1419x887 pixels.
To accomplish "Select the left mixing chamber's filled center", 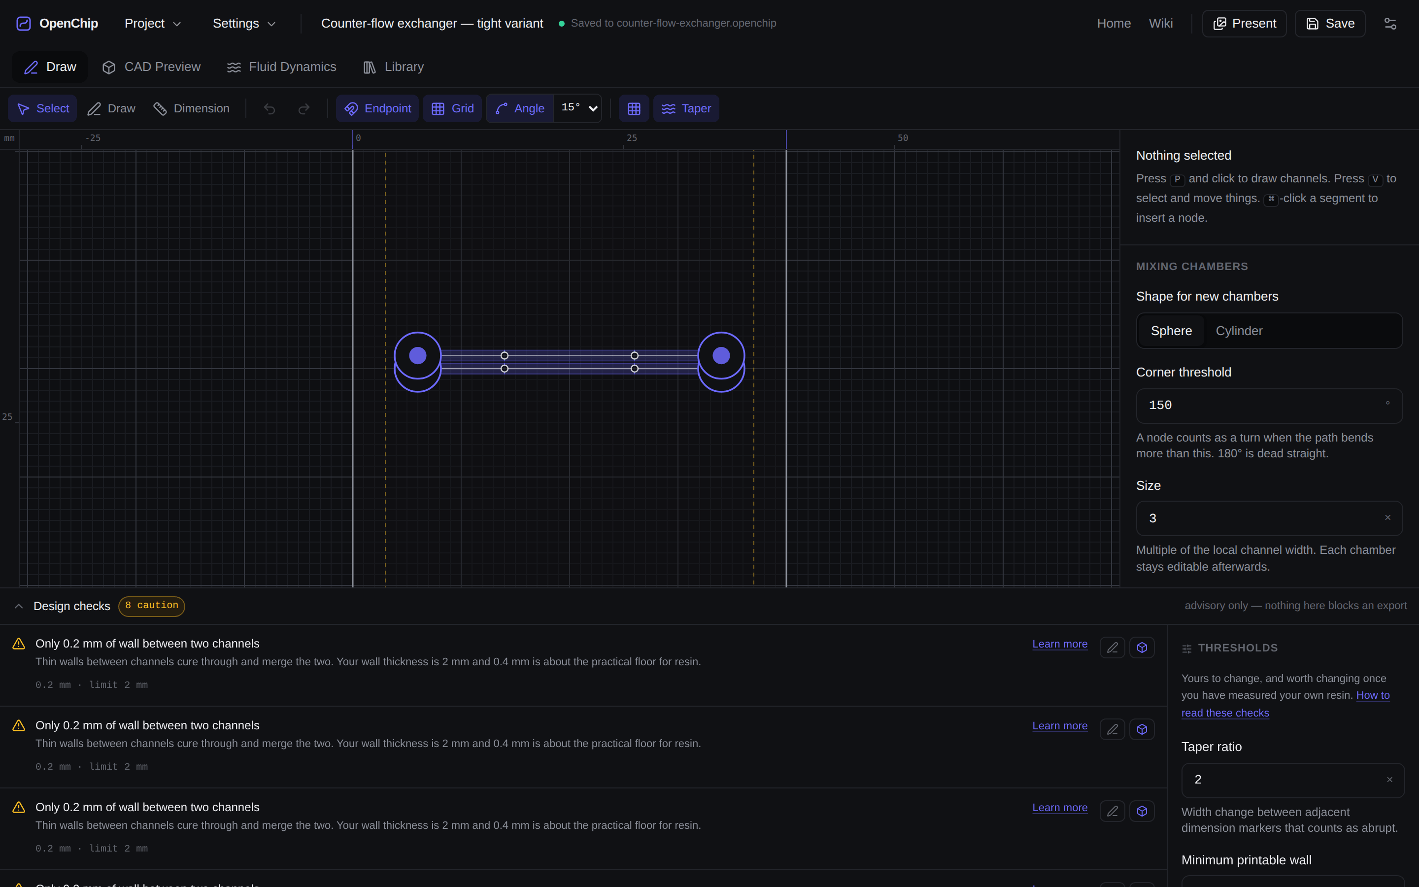I will (417, 355).
